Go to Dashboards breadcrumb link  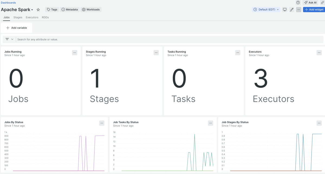click(x=8, y=3)
